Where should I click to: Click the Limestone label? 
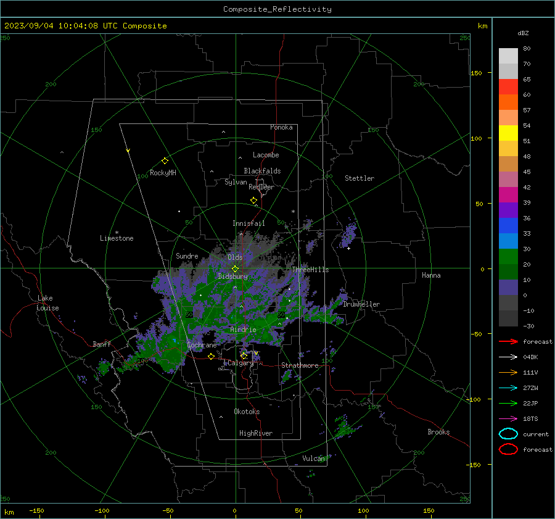[x=117, y=238]
